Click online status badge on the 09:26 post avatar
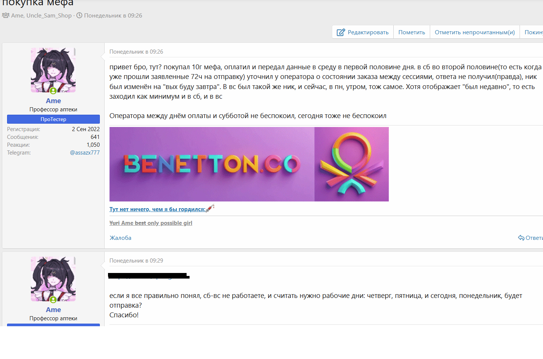This screenshot has height=359, width=543. [x=53, y=90]
